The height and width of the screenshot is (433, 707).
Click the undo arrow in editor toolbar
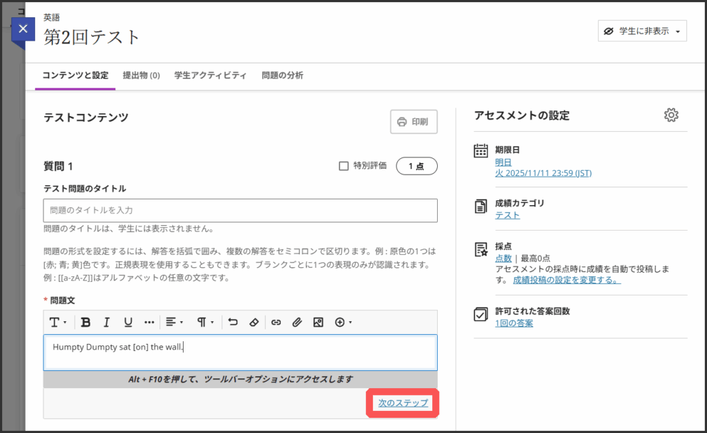click(x=233, y=322)
